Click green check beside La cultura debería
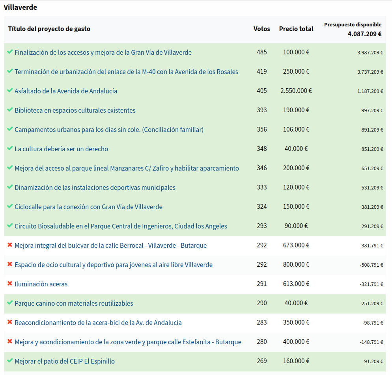This screenshot has height=375, width=392. 10,148
